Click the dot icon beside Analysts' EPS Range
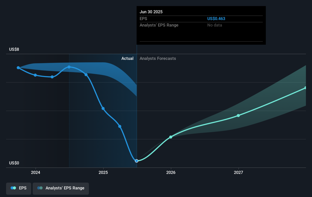This screenshot has width=312, height=197. [40, 188]
